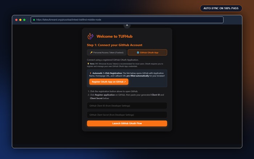Click the key icon on Personal Access Token tab
254x159 pixels.
click(x=91, y=53)
